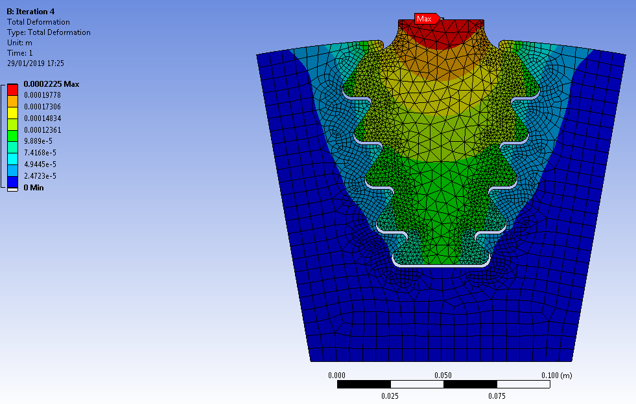636x404 pixels.
Task: Pick the dark blue legend band
Action: [x=12, y=183]
